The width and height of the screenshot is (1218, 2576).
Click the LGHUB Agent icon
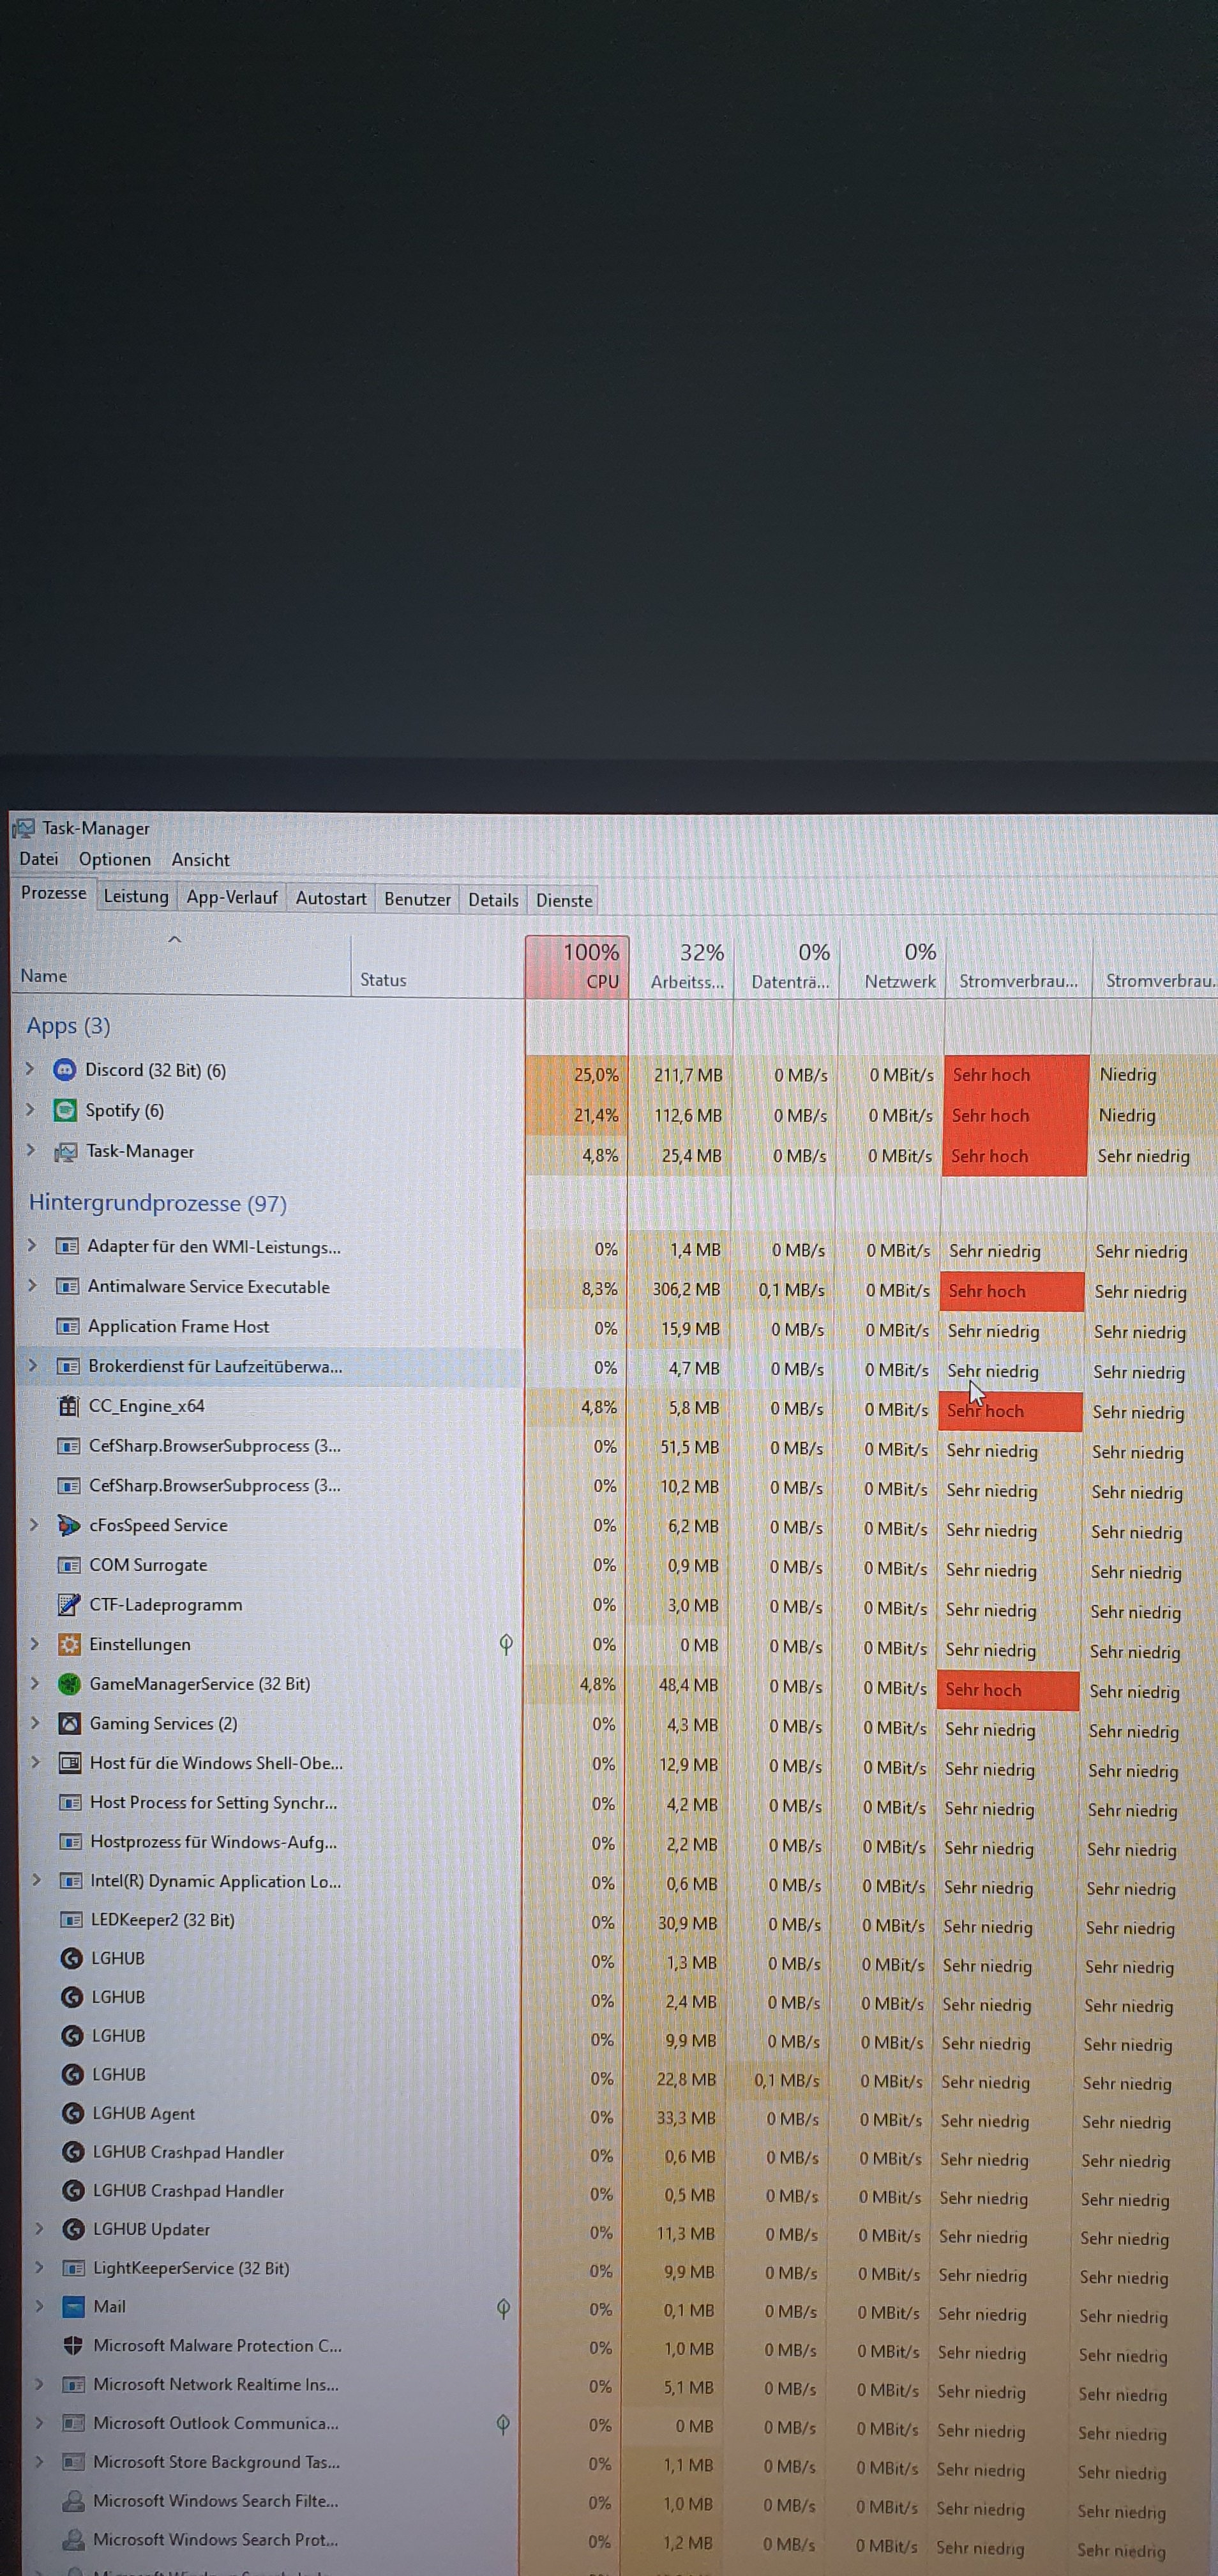coord(72,2113)
